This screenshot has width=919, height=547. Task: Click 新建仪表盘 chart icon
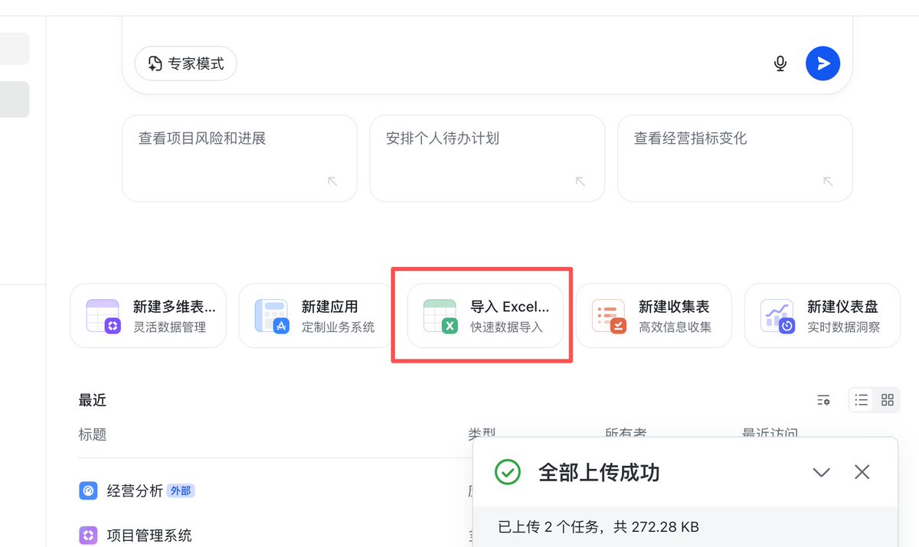click(x=777, y=316)
